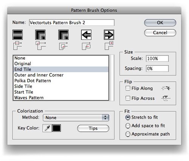The height and width of the screenshot is (161, 189).
Task: Select the Inner Corner Tile thumbnail
Action: click(64, 35)
